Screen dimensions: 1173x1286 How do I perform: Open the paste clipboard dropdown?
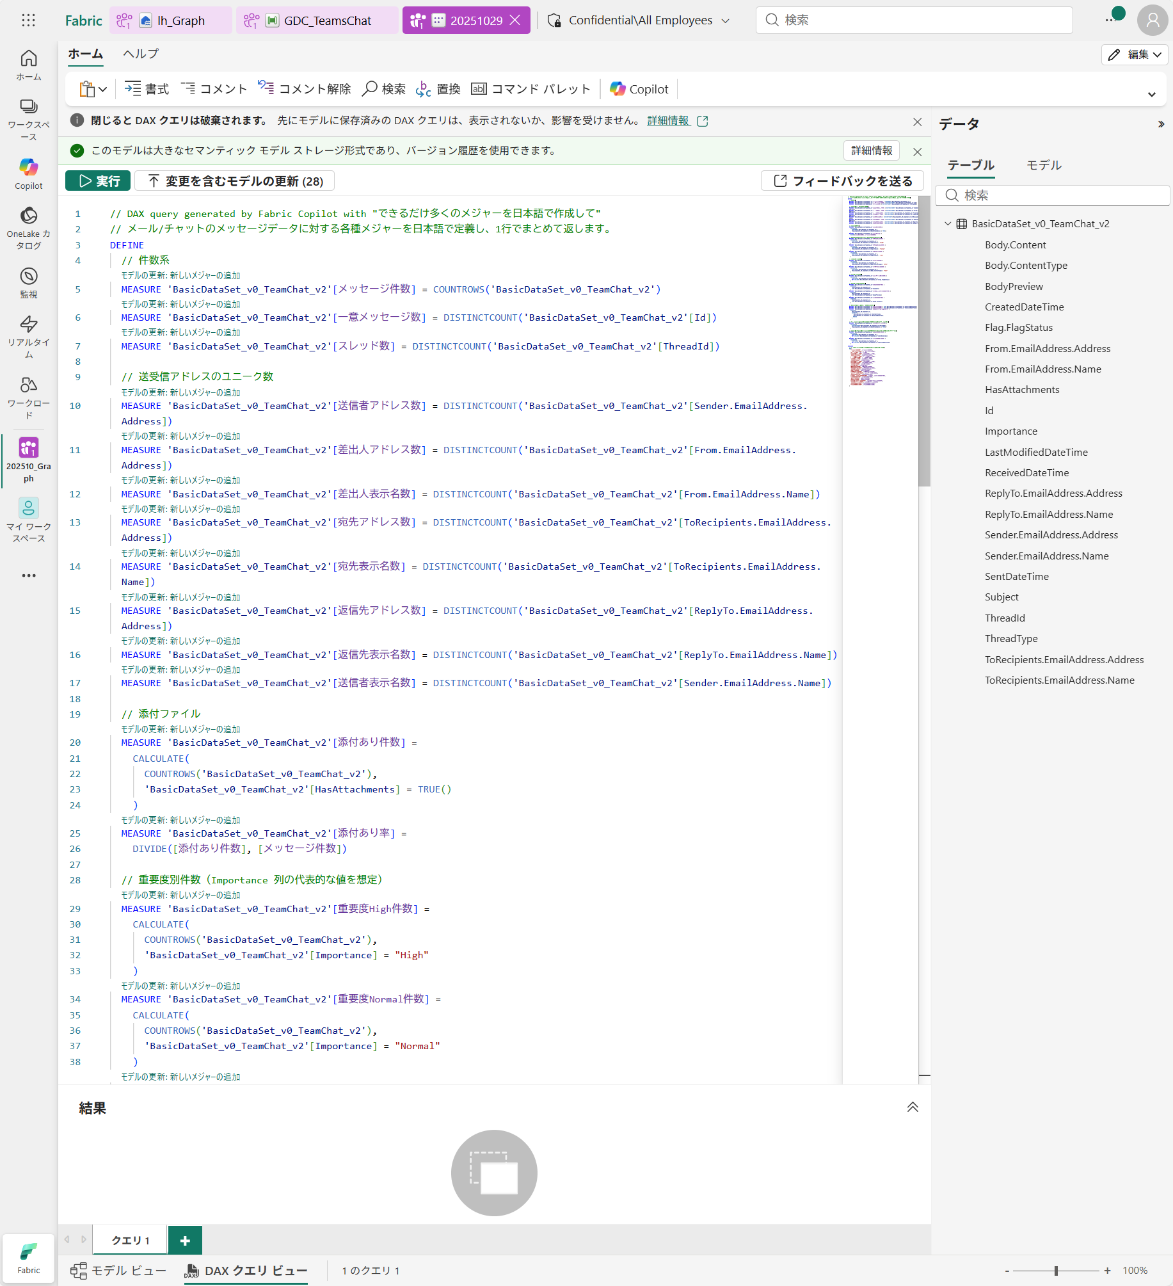(93, 89)
